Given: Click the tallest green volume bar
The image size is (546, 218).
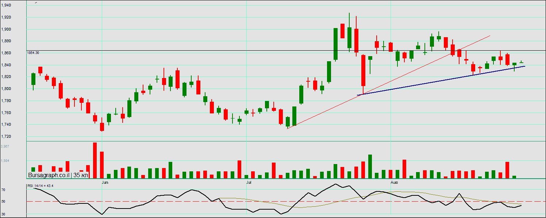Looking at the screenshot, I should (370, 166).
